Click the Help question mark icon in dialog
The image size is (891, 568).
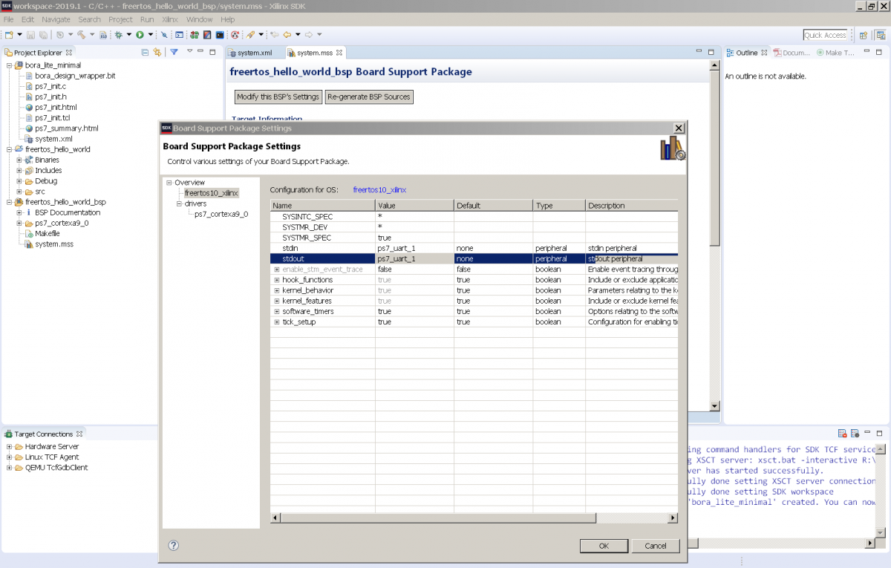click(x=174, y=546)
